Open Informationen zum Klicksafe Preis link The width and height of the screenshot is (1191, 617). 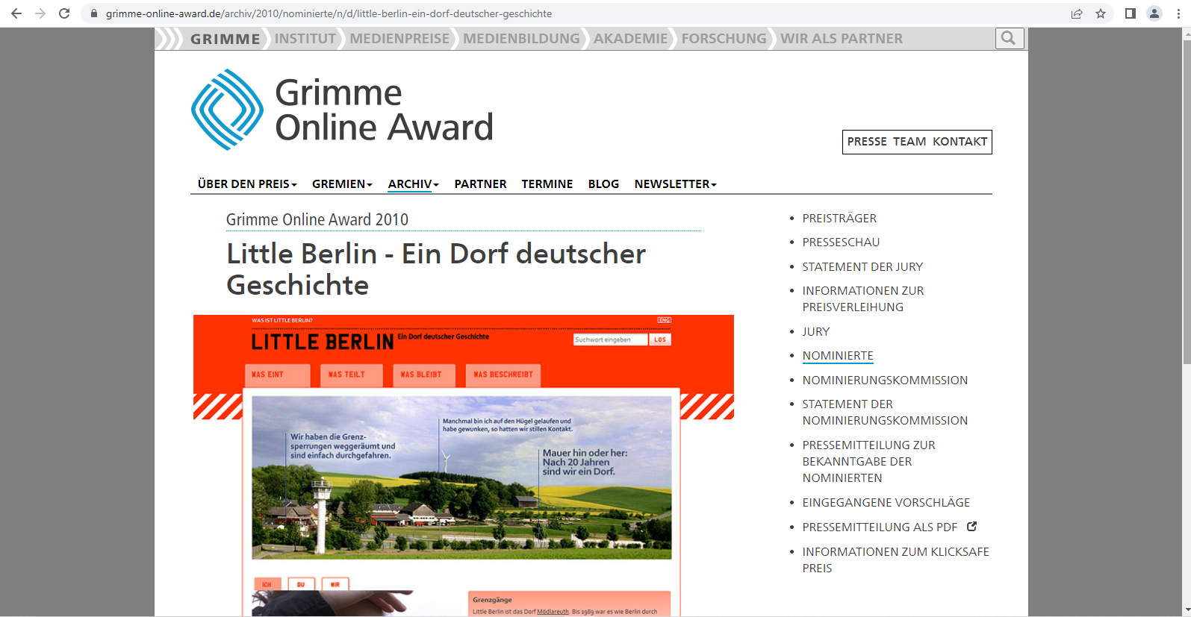click(895, 560)
